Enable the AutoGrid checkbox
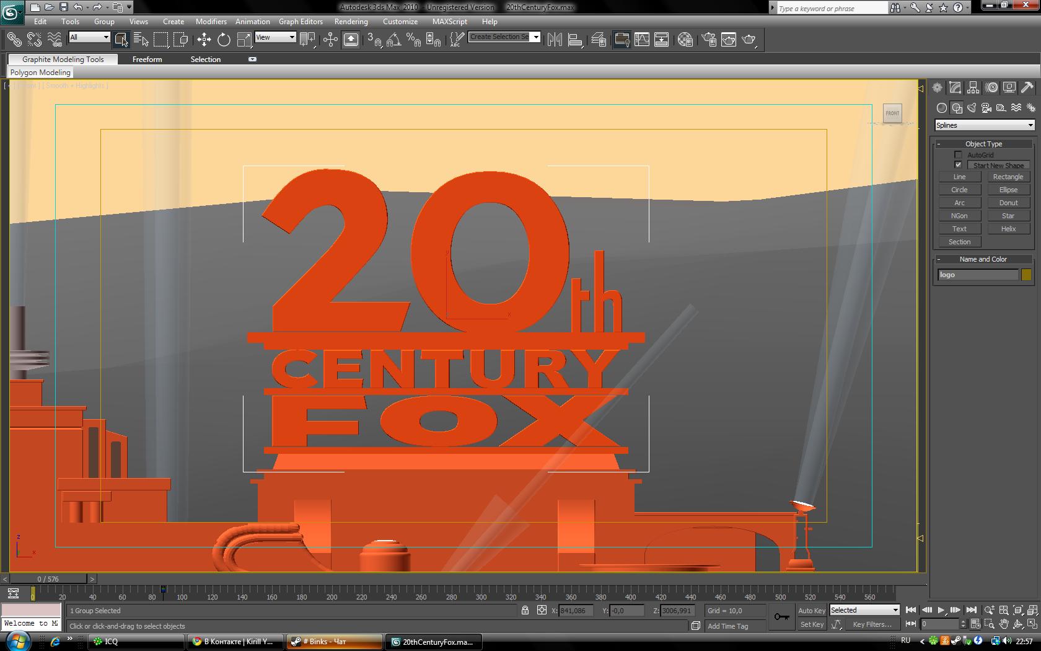Screen dimensions: 1041x651 (958, 155)
